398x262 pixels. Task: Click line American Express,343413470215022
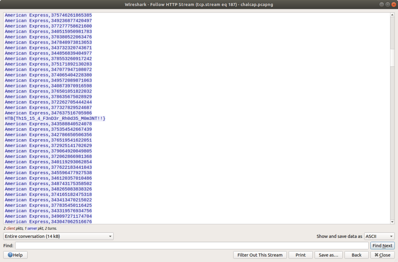pos(48,200)
